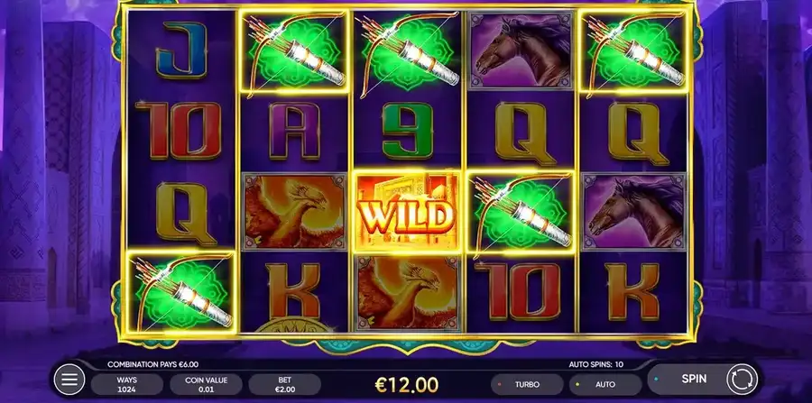The width and height of the screenshot is (812, 403).
Task: Click the purple A symbol
Action: [295, 131]
